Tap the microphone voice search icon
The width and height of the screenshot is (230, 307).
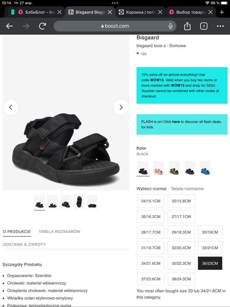pos(171,26)
